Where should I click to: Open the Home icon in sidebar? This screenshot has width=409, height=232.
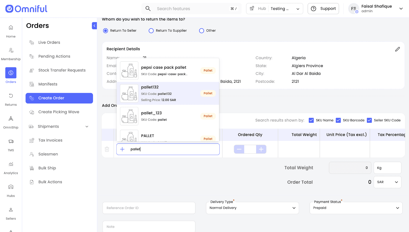pyautogui.click(x=11, y=28)
